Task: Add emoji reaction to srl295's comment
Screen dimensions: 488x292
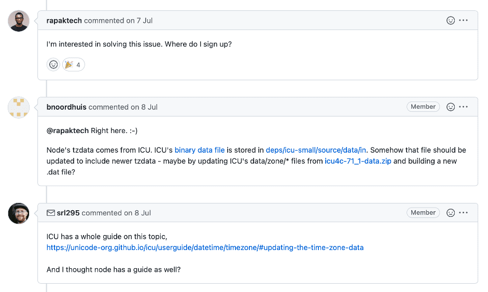Action: (x=451, y=213)
